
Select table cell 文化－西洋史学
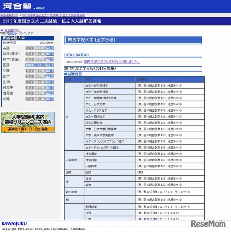coord(110,117)
